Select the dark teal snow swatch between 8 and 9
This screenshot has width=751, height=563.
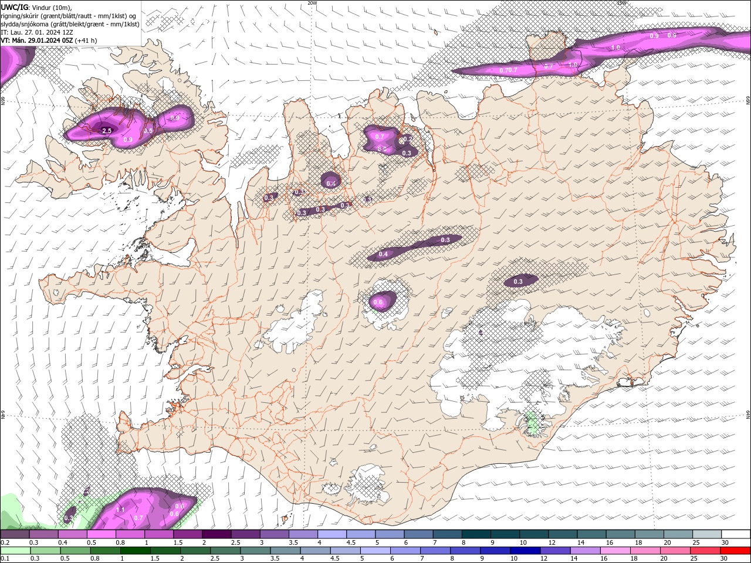coord(476,534)
